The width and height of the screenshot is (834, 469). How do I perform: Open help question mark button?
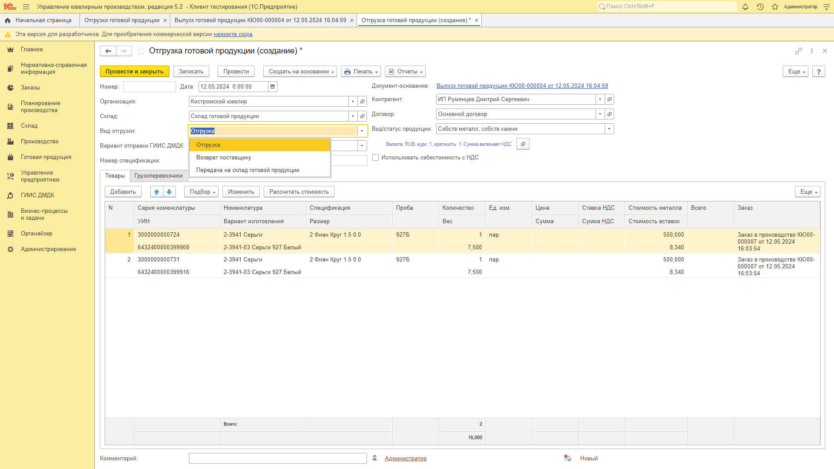tap(819, 72)
